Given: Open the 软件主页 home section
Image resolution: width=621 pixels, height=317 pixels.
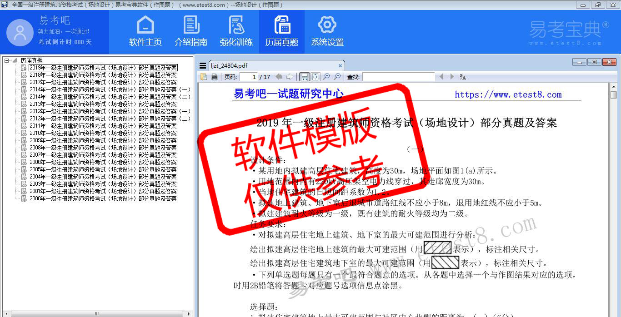Looking at the screenshot, I should coord(145,32).
